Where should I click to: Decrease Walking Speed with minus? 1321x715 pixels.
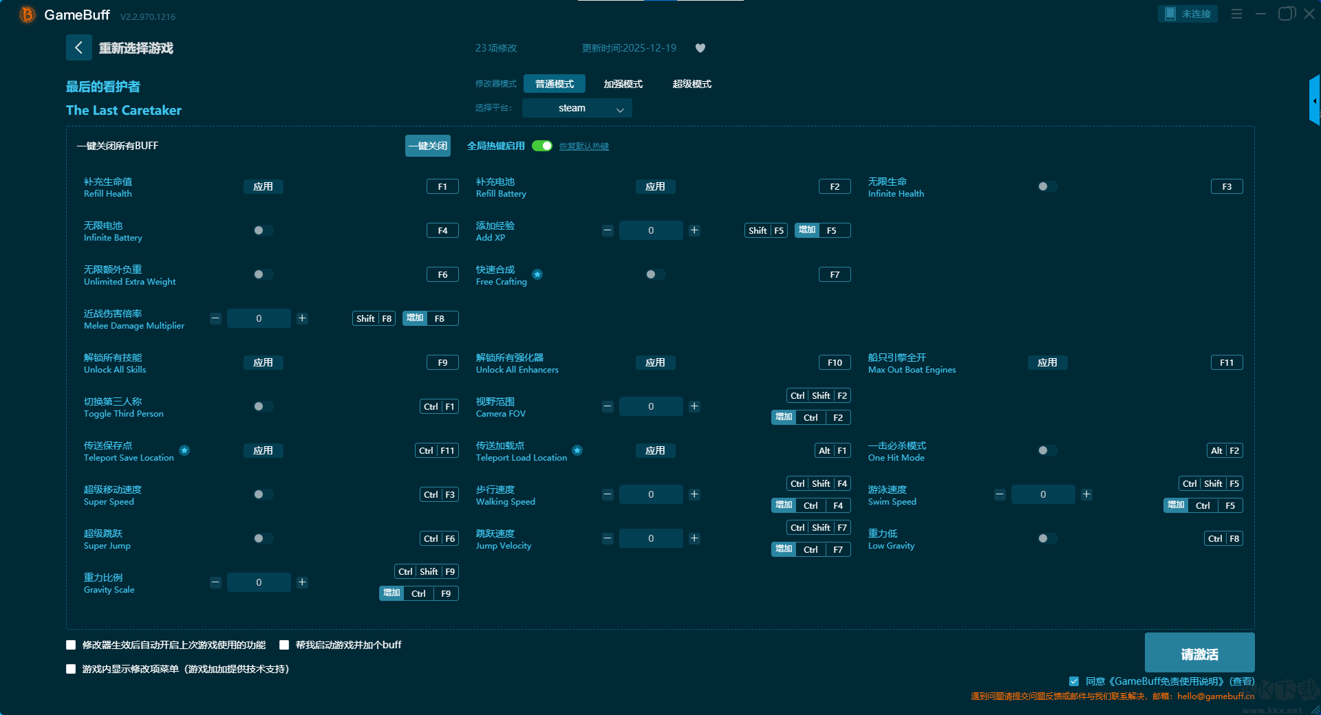[608, 494]
